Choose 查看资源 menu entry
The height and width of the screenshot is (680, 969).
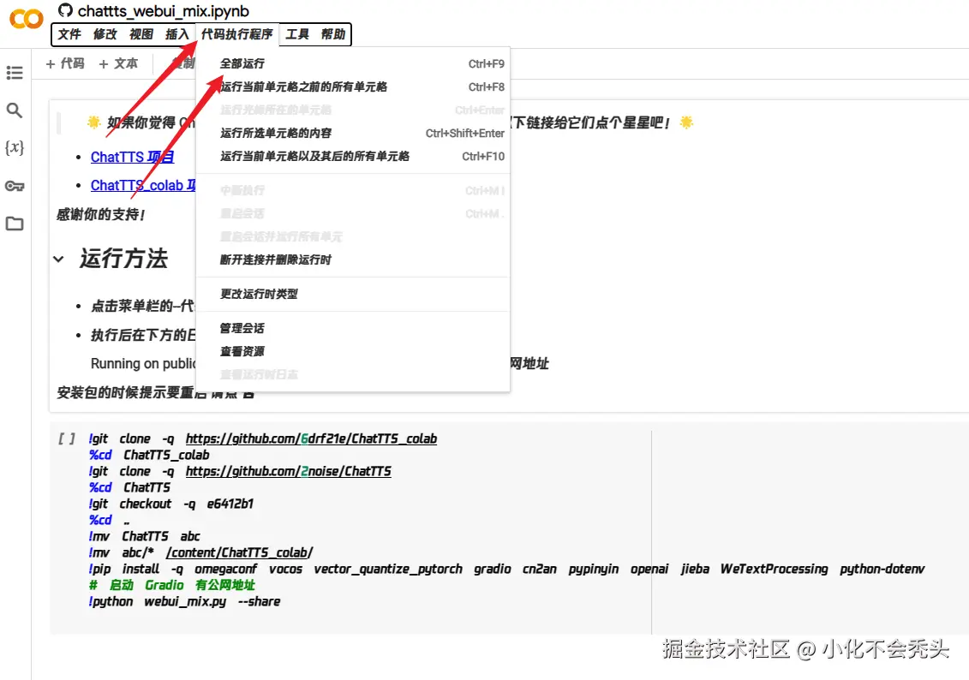pyautogui.click(x=353, y=351)
